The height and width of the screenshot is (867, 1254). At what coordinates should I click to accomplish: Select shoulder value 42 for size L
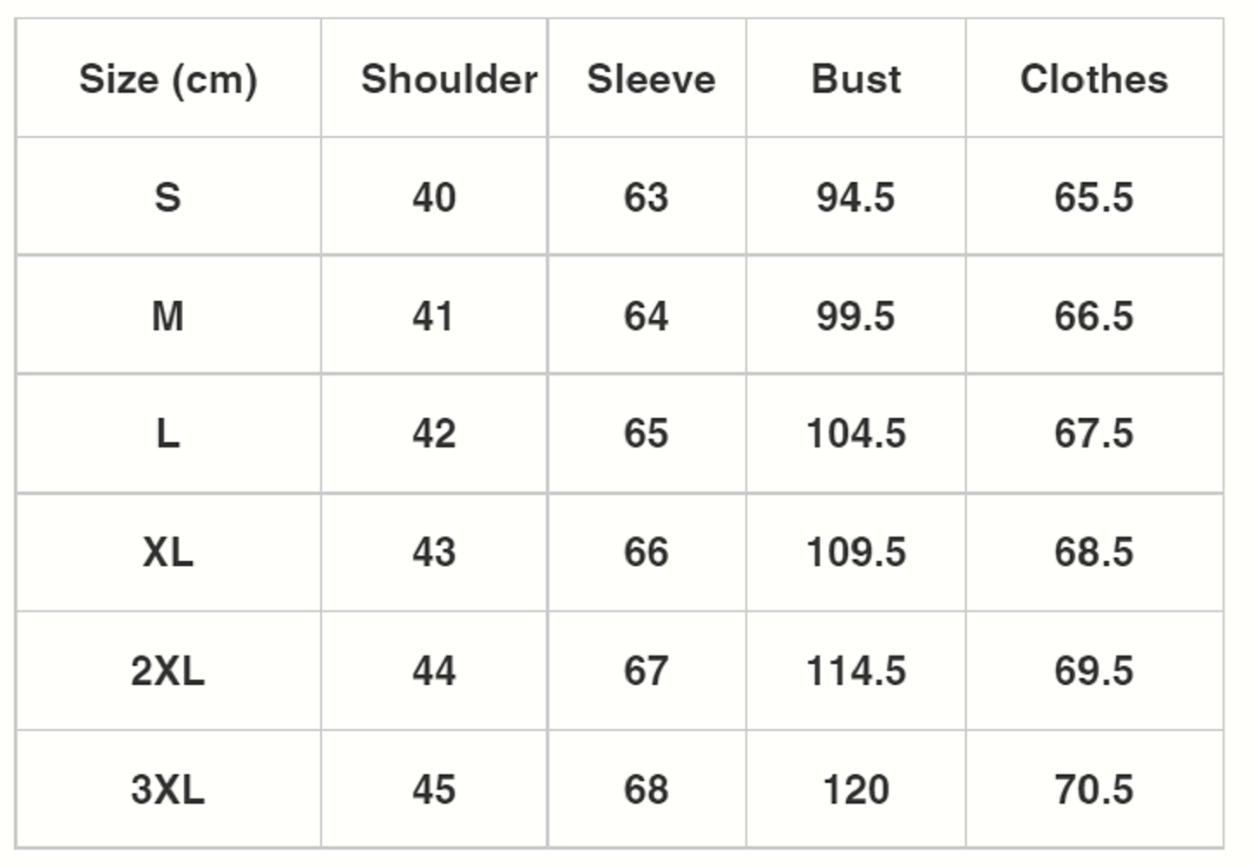(434, 433)
